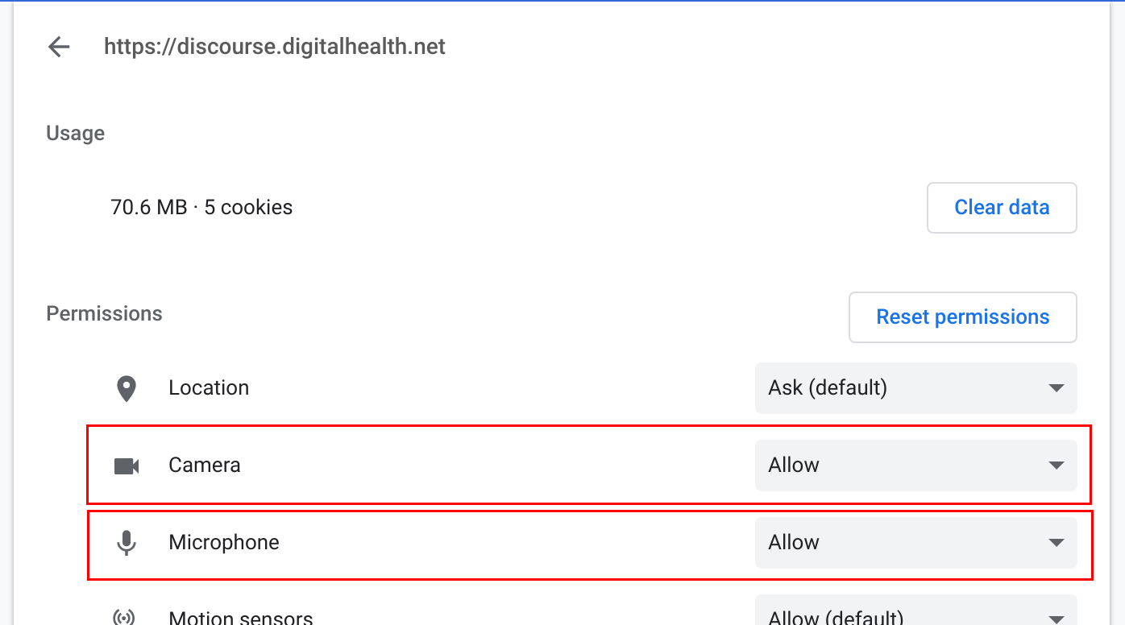This screenshot has width=1125, height=625.
Task: Click the Reset permissions button
Action: click(962, 317)
